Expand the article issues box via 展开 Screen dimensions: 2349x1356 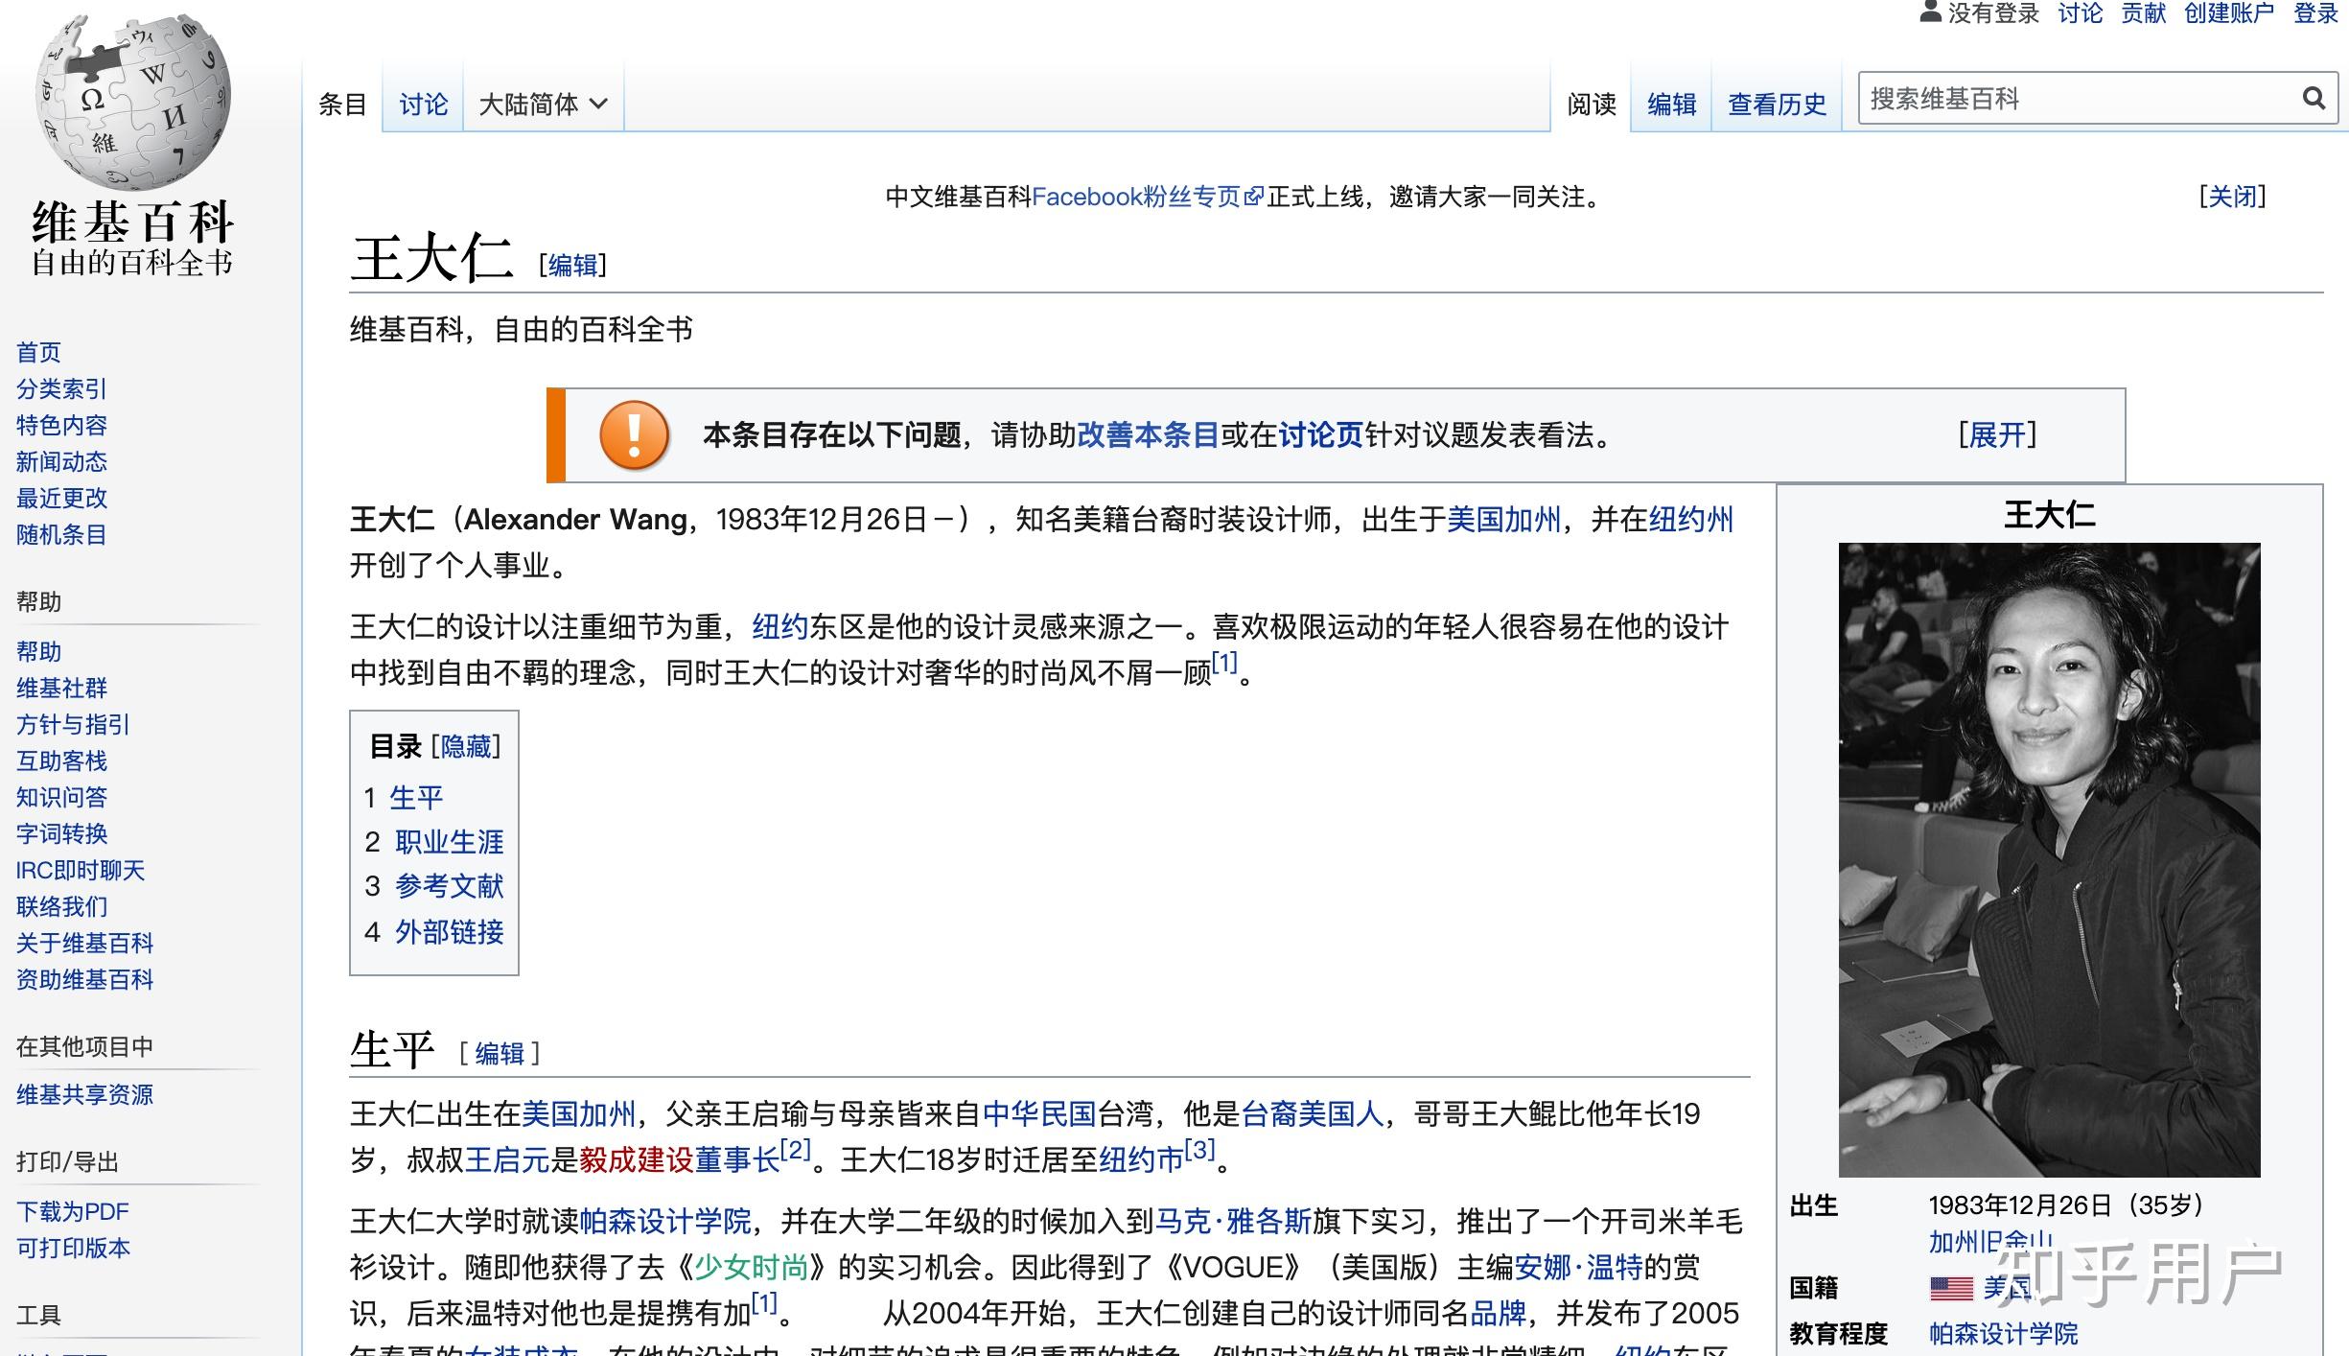point(1999,434)
